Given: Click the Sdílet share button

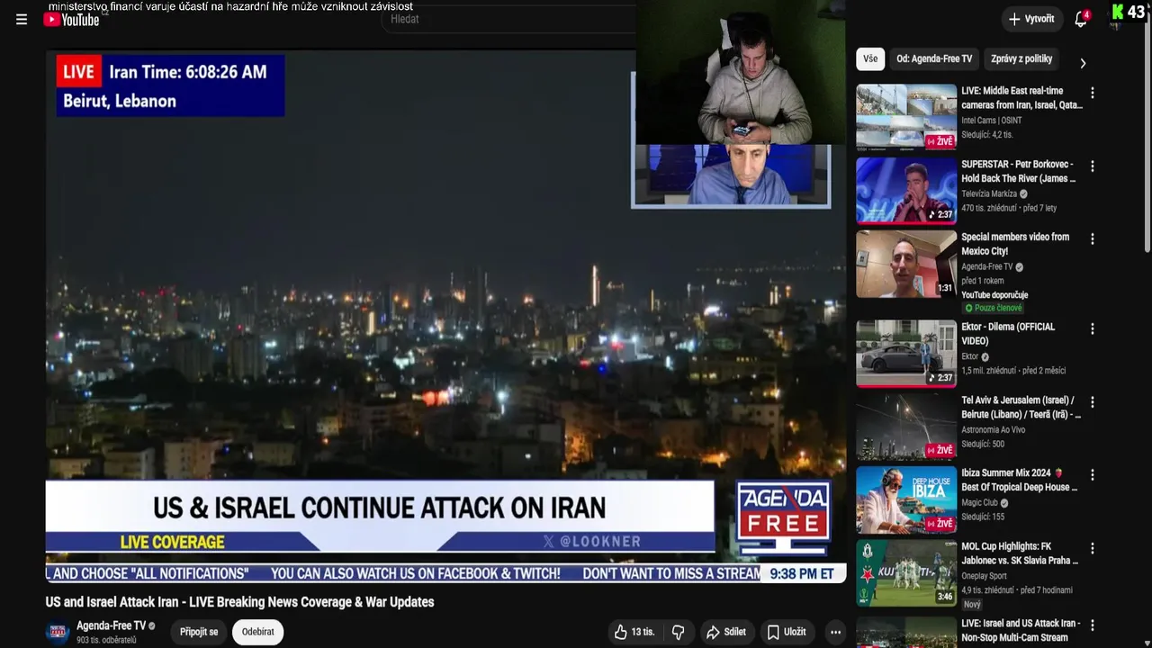Looking at the screenshot, I should click(x=725, y=632).
